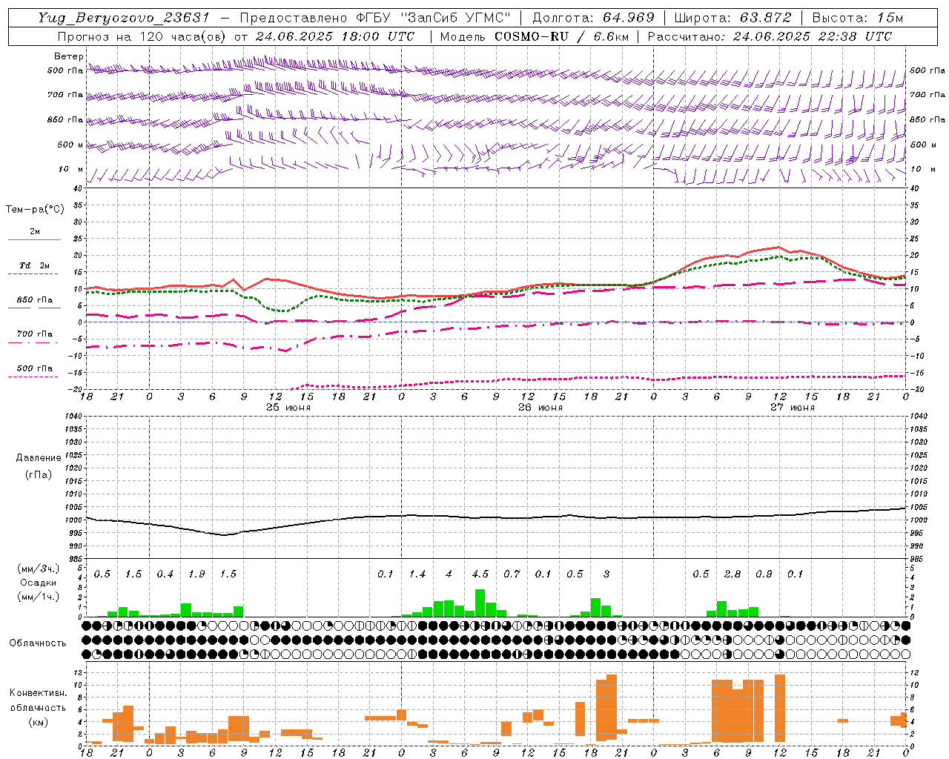Click the 0.4 three-hour precipitation value
Screen dimensions: 949x759
[165, 574]
